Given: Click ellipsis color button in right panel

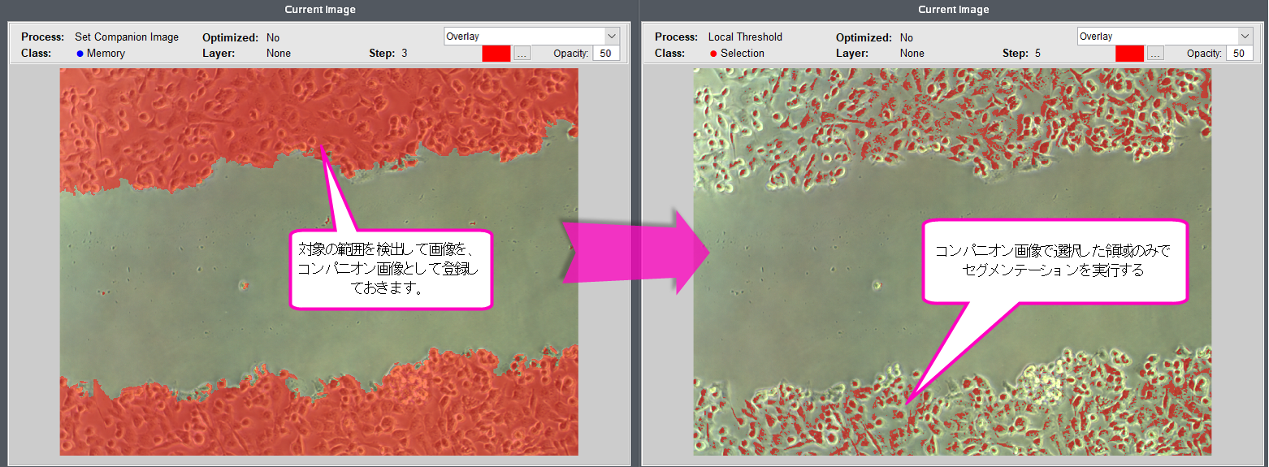Looking at the screenshot, I should [x=1156, y=54].
